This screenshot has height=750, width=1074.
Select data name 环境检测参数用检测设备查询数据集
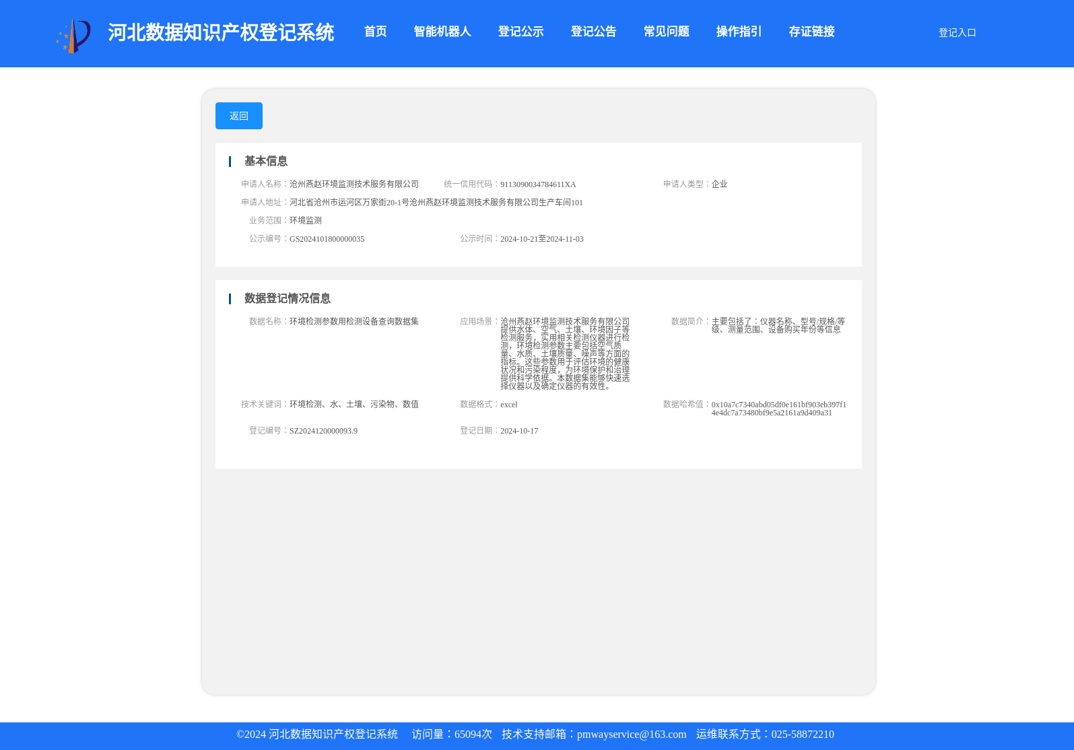(x=354, y=322)
